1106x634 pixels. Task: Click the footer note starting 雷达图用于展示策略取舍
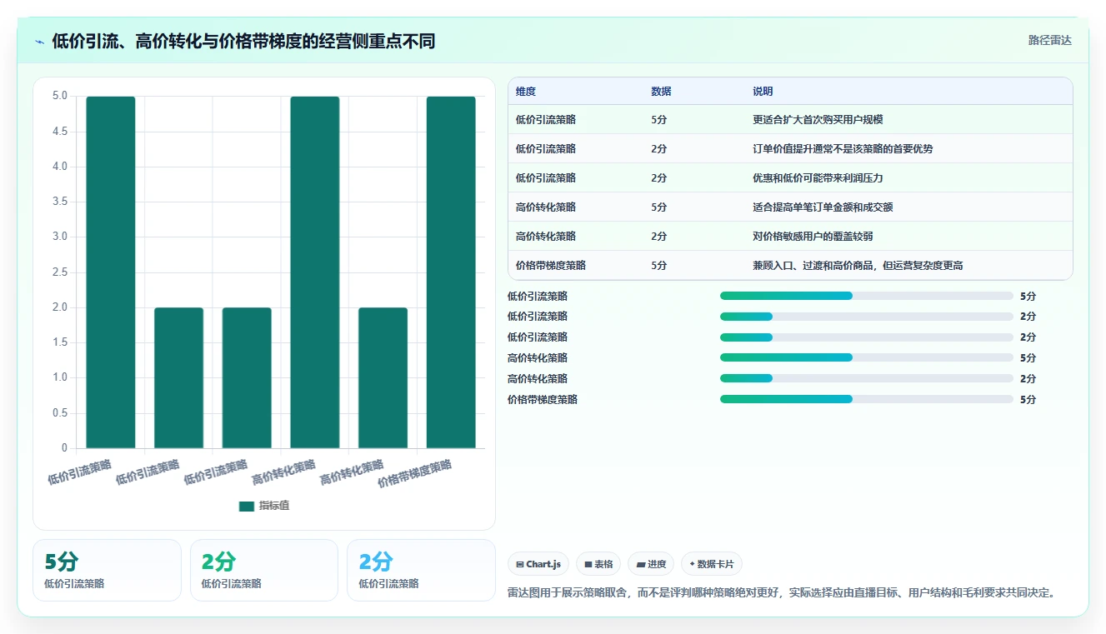(x=783, y=592)
